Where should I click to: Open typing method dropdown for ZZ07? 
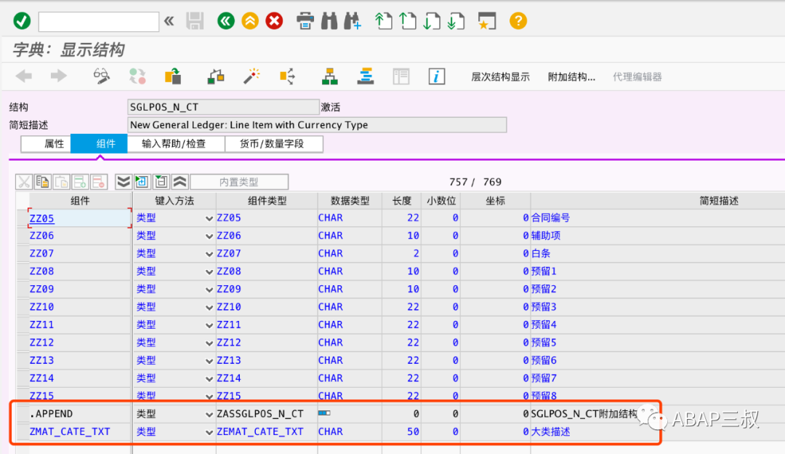[209, 254]
